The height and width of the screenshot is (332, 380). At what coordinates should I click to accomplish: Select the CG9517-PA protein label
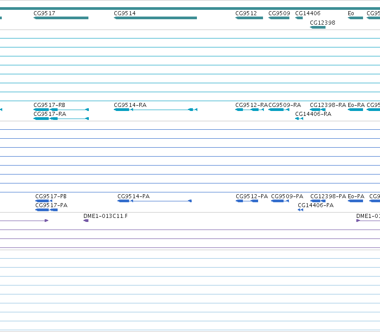coord(51,205)
